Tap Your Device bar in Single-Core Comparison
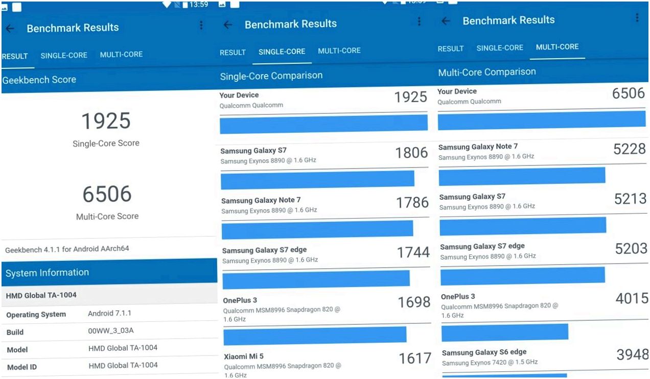 tap(323, 124)
